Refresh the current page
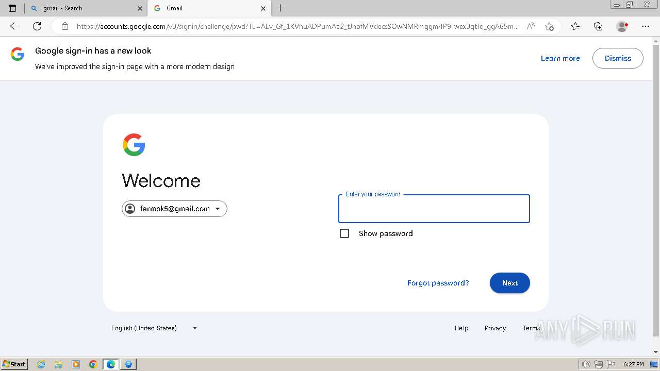This screenshot has width=660, height=371. click(x=37, y=26)
